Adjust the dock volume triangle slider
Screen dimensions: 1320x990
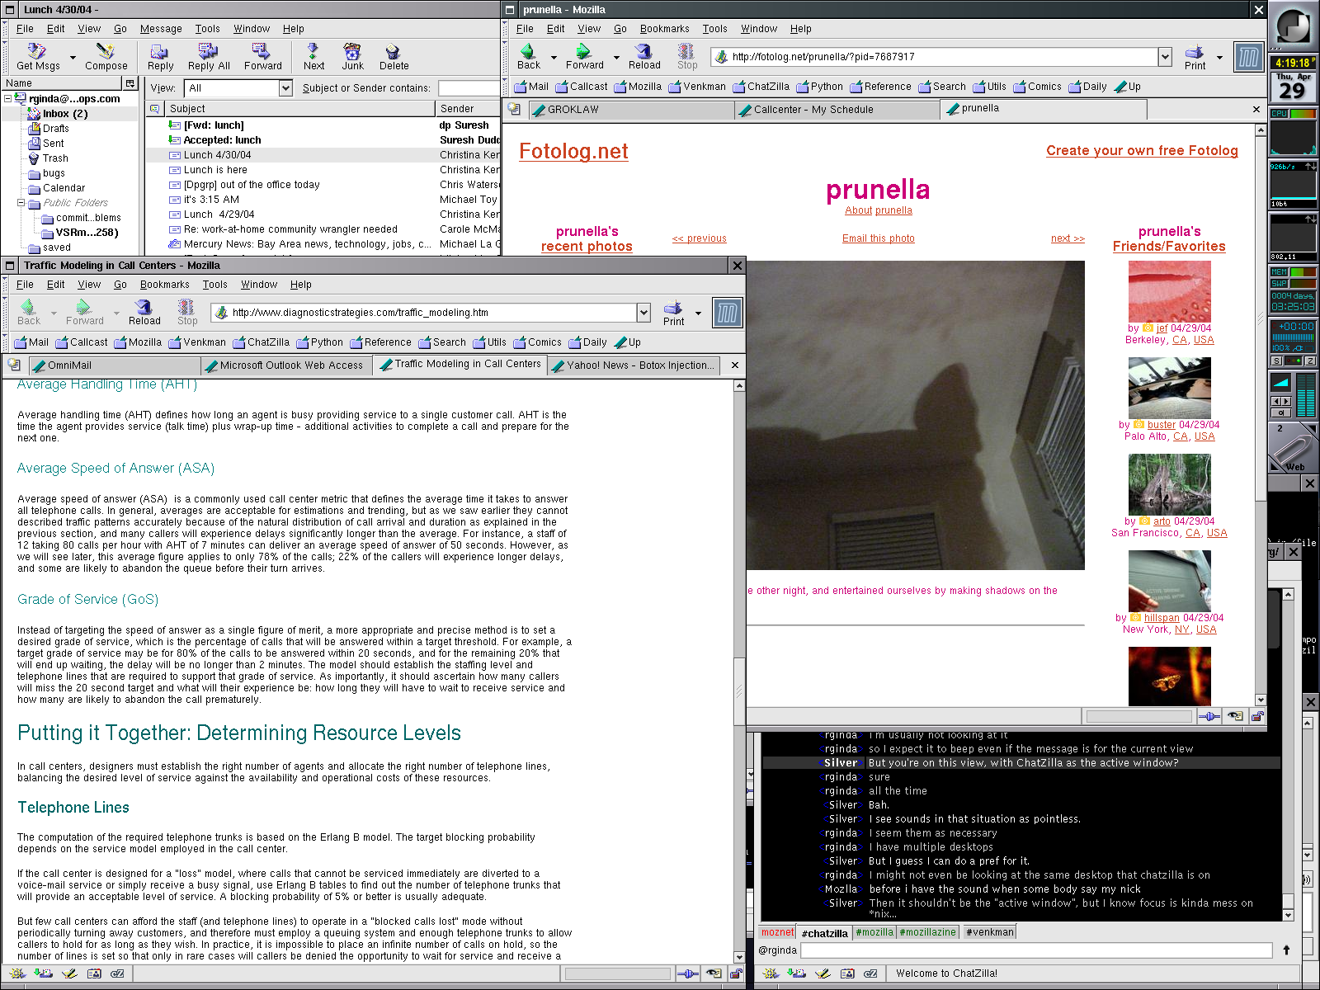point(1281,382)
